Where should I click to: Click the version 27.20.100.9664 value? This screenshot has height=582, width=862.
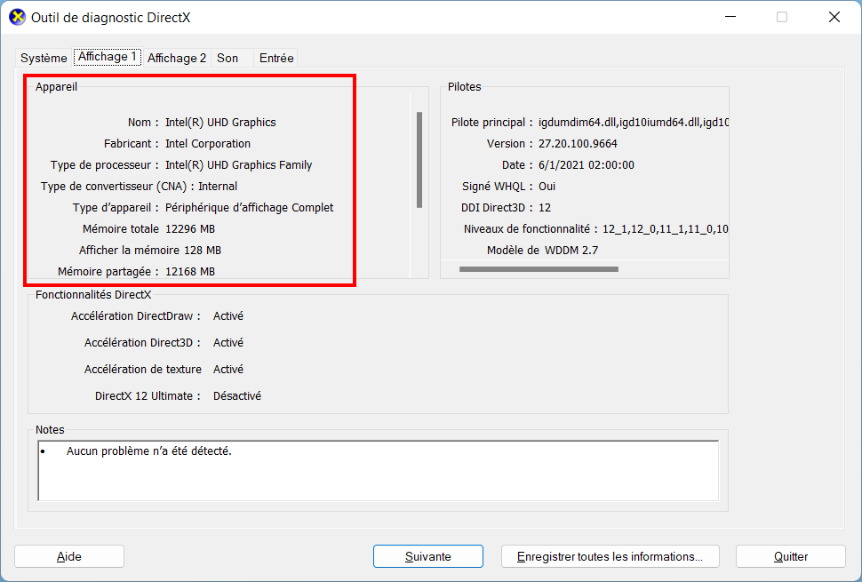pyautogui.click(x=578, y=143)
